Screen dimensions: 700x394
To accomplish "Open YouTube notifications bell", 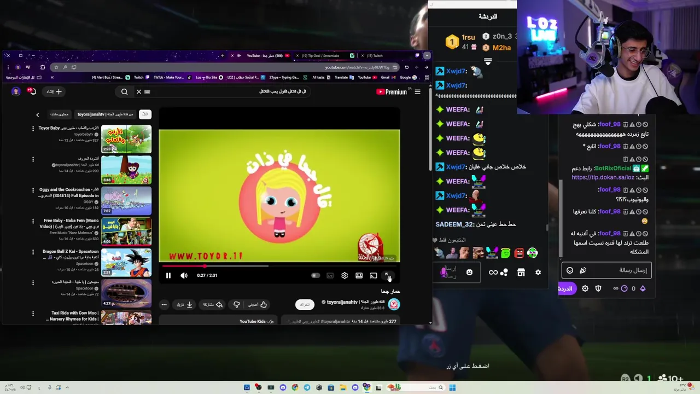I will [x=32, y=92].
